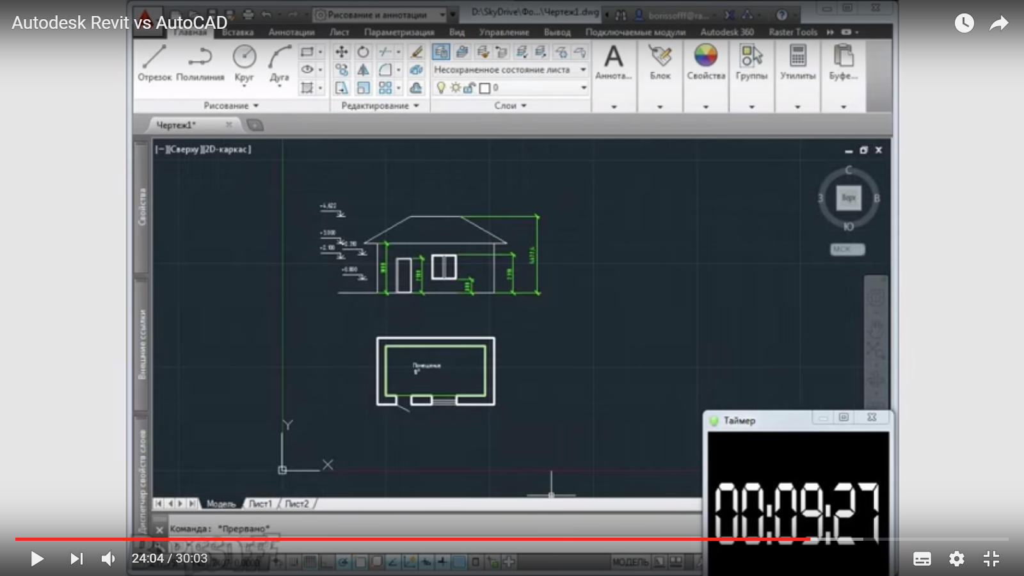1024x576 pixels.
Task: Open the Аннотации ribbon tab
Action: 291,32
